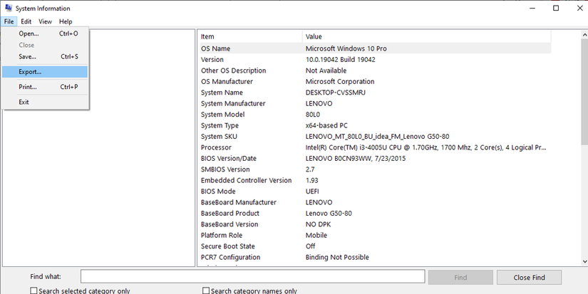This screenshot has width=588, height=294.
Task: Click the value Lenovo G50-80
Action: [x=329, y=213]
